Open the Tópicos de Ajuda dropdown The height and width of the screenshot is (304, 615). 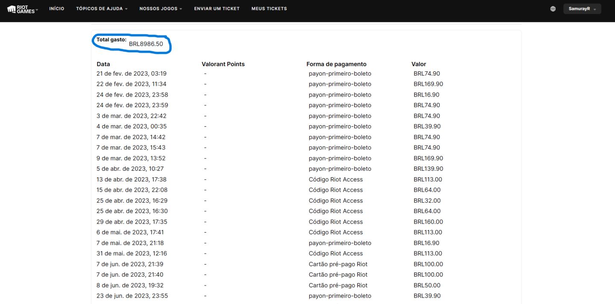(x=102, y=9)
